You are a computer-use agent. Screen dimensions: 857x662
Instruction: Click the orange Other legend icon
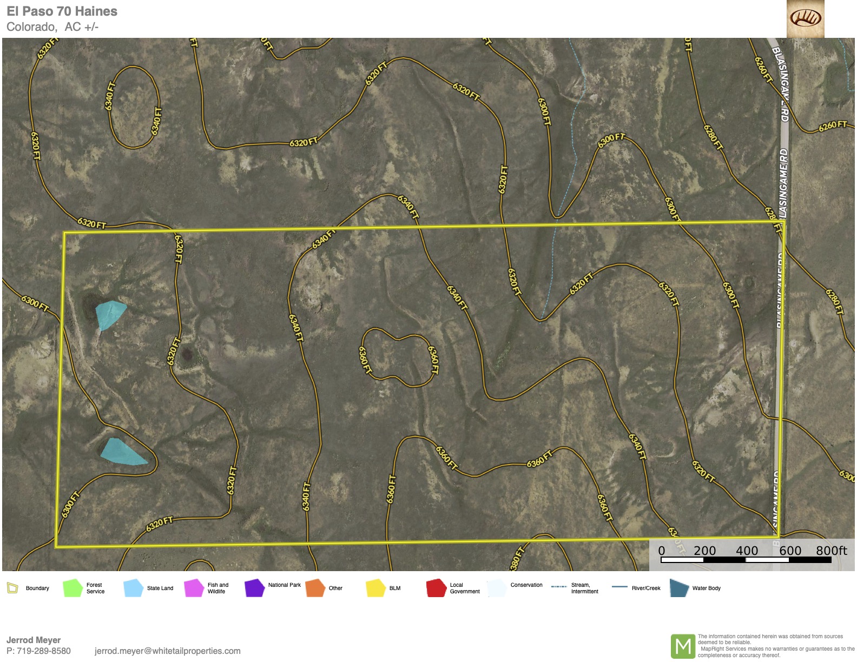point(315,588)
